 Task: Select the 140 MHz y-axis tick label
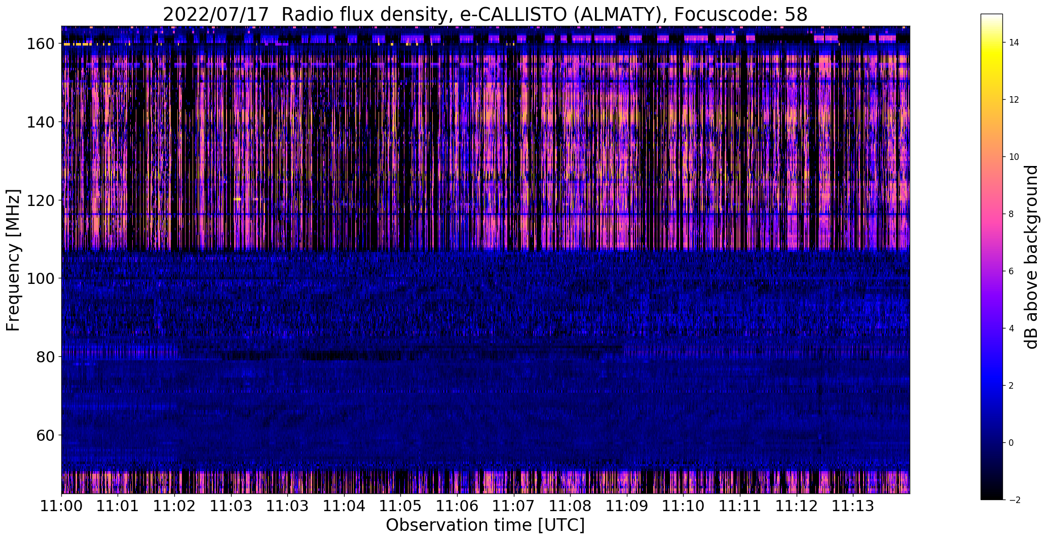41,122
